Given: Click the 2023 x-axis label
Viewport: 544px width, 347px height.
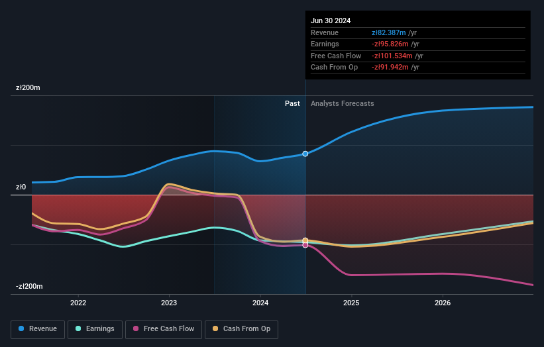Looking at the screenshot, I should [169, 303].
